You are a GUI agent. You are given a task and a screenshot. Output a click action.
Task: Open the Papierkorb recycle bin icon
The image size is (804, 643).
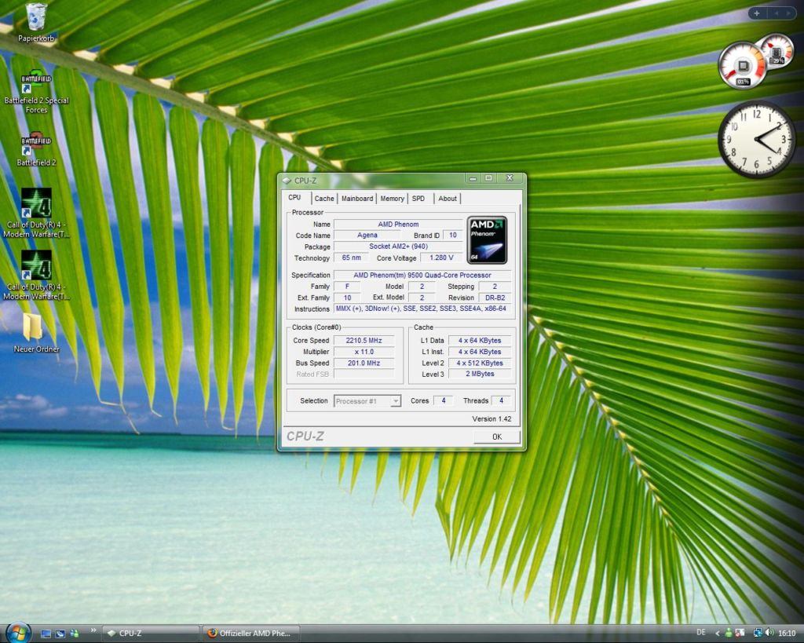point(36,23)
